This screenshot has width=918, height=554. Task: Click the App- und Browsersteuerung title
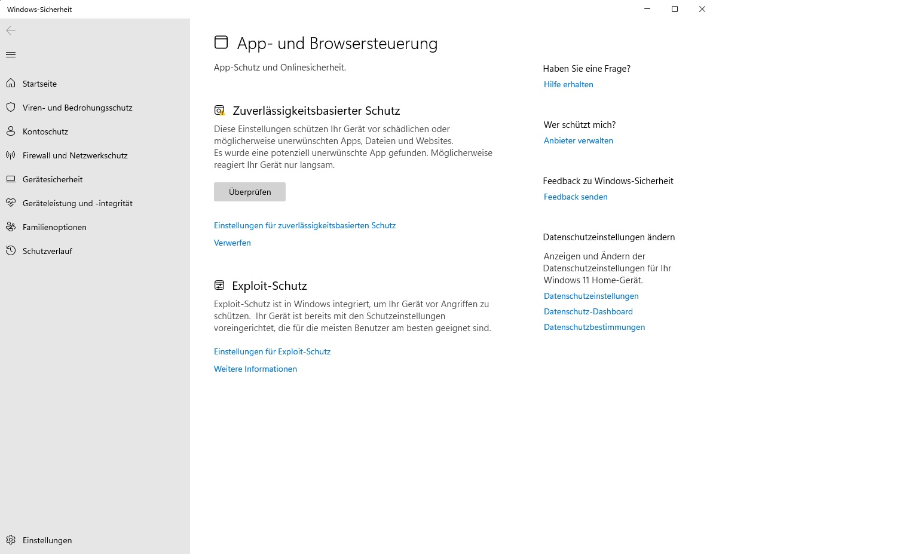(337, 44)
